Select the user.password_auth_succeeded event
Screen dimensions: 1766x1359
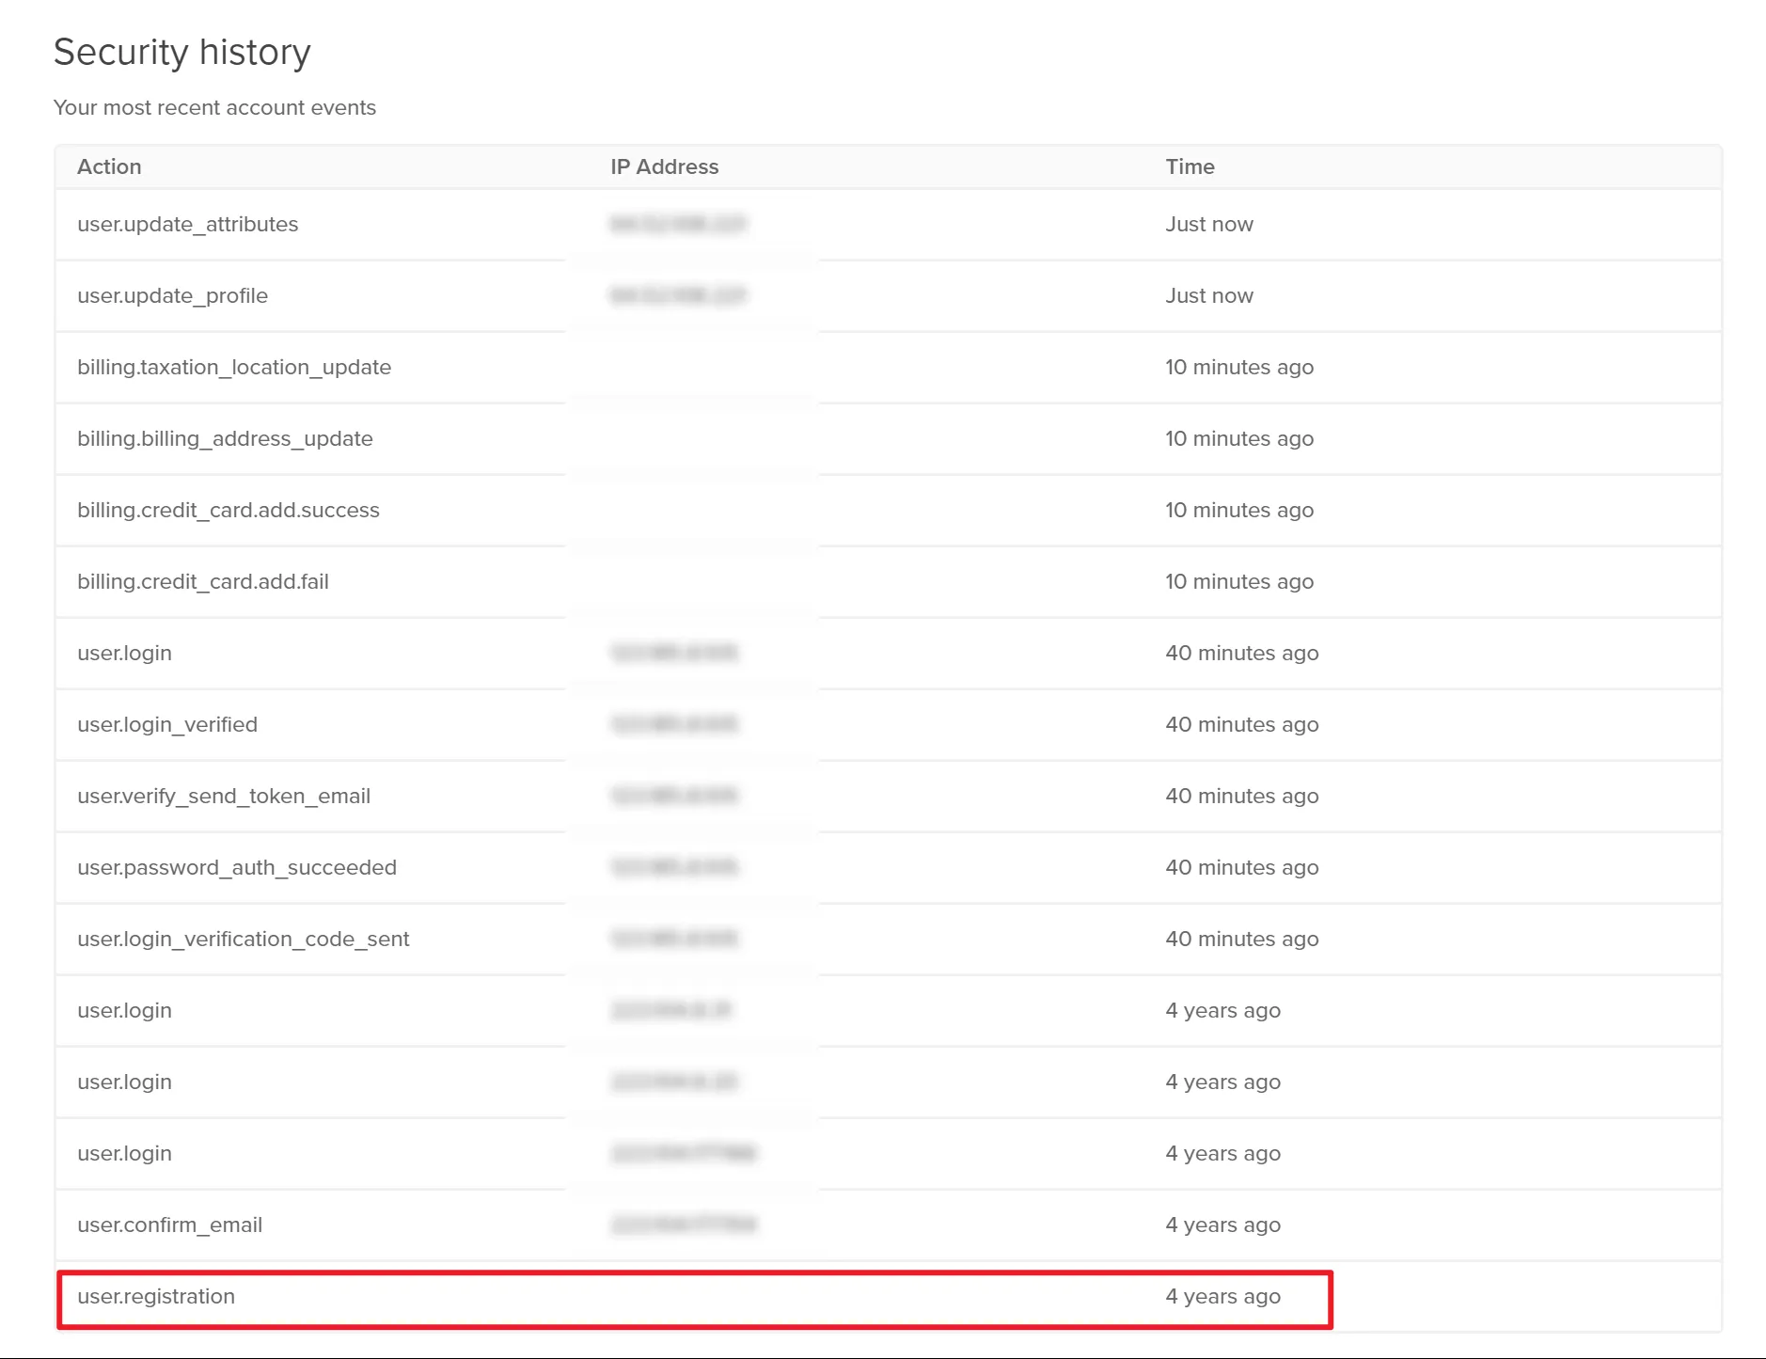coord(237,867)
